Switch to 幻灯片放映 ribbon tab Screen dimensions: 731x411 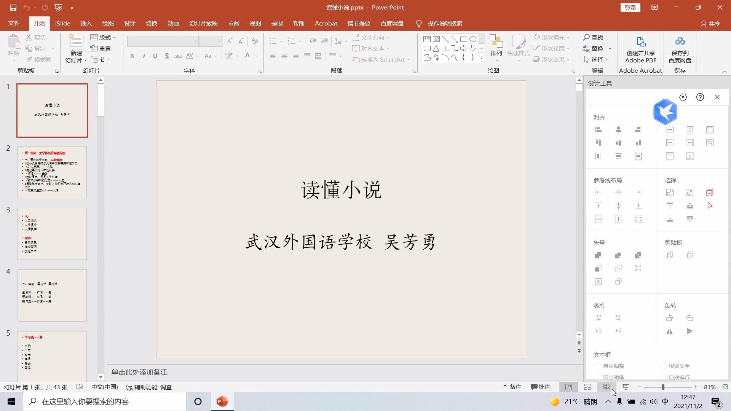tap(203, 23)
